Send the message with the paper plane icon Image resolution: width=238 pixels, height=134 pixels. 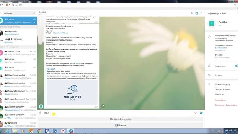201,113
